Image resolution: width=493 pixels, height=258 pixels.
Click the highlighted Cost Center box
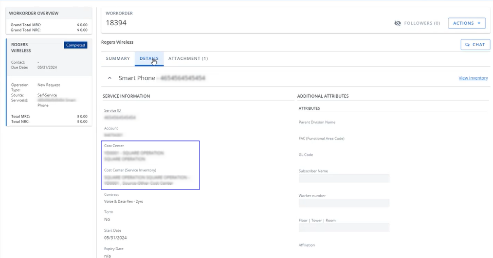(151, 165)
